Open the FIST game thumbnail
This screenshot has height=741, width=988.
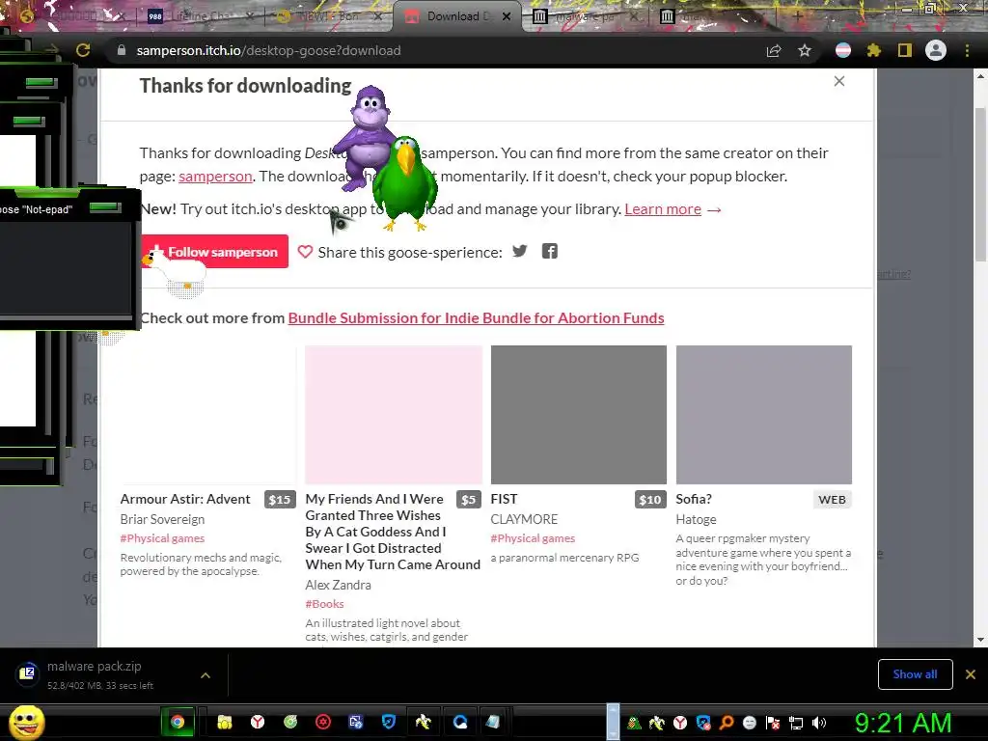pyautogui.click(x=579, y=415)
